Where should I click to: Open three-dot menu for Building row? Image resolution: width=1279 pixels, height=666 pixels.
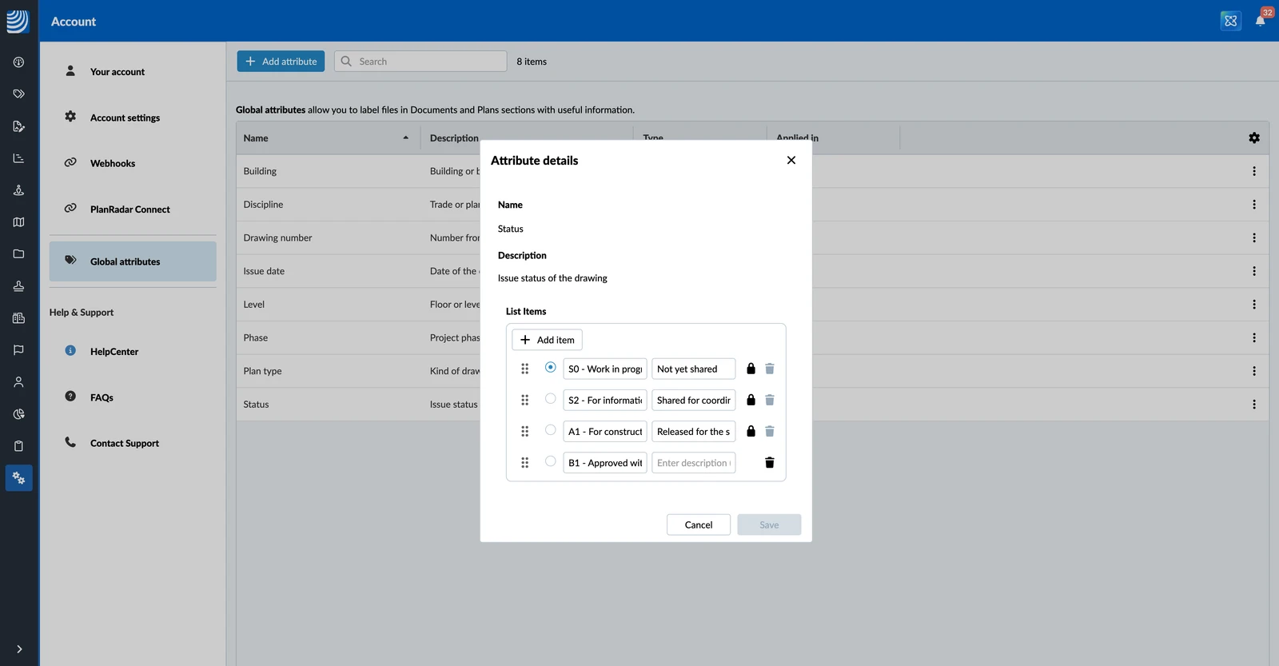[x=1254, y=171]
